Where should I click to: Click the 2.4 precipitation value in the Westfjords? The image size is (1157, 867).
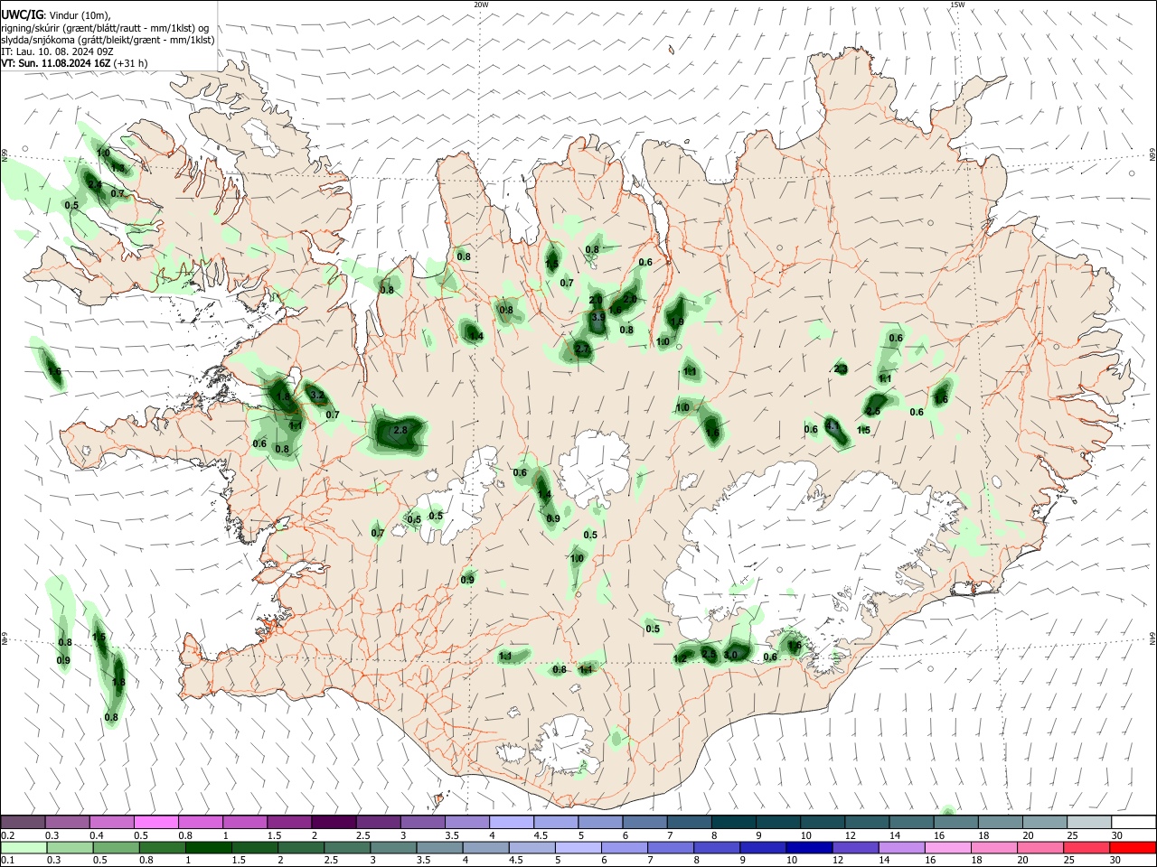tap(94, 184)
